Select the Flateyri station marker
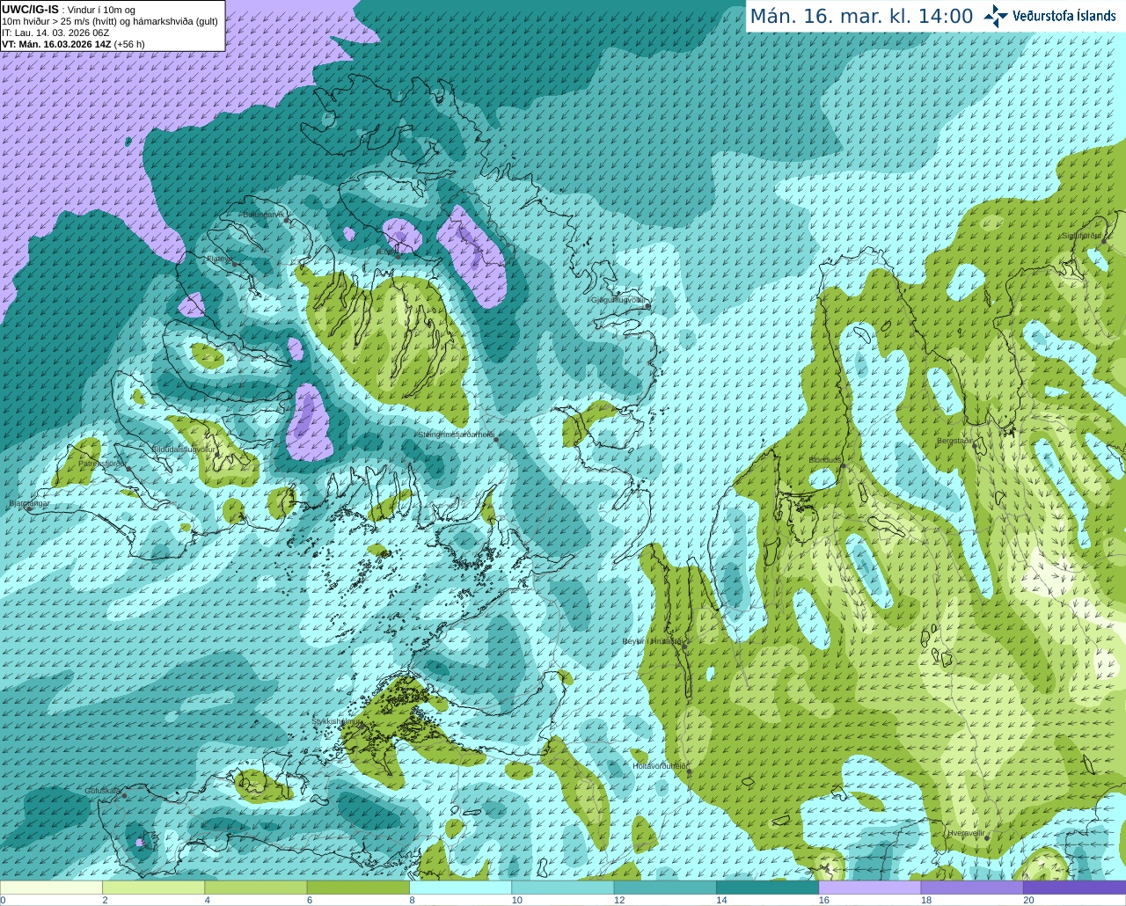Screen dimensions: 1126x906 [x=234, y=264]
